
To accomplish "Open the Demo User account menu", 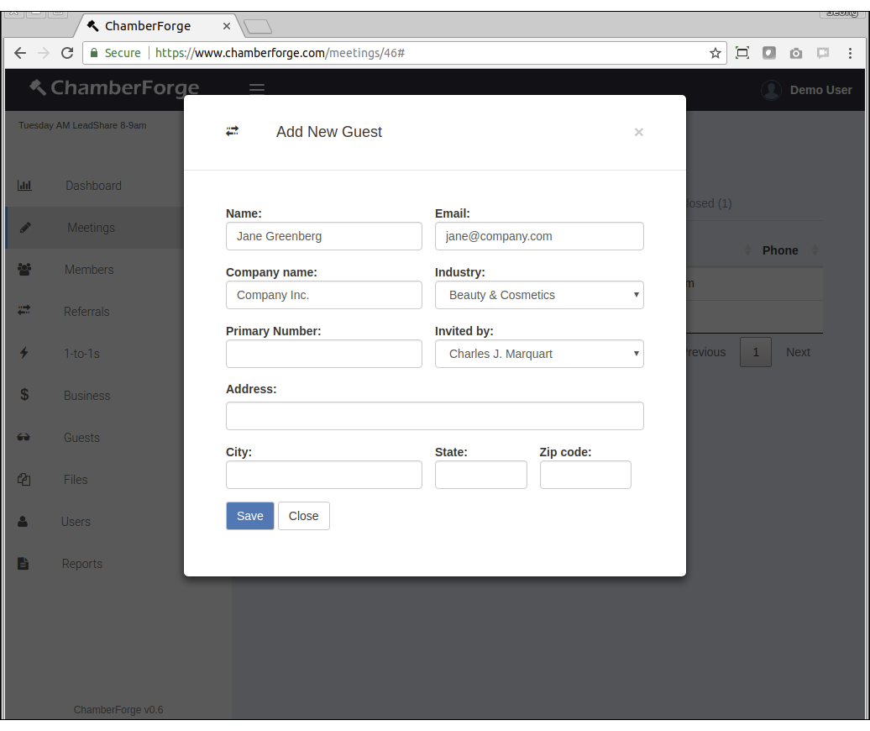I will click(806, 90).
